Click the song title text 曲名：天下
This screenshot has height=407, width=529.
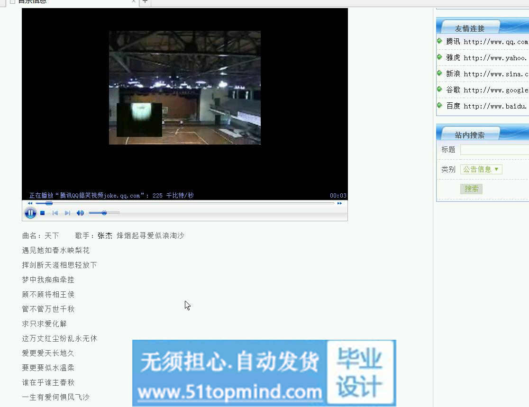(40, 235)
